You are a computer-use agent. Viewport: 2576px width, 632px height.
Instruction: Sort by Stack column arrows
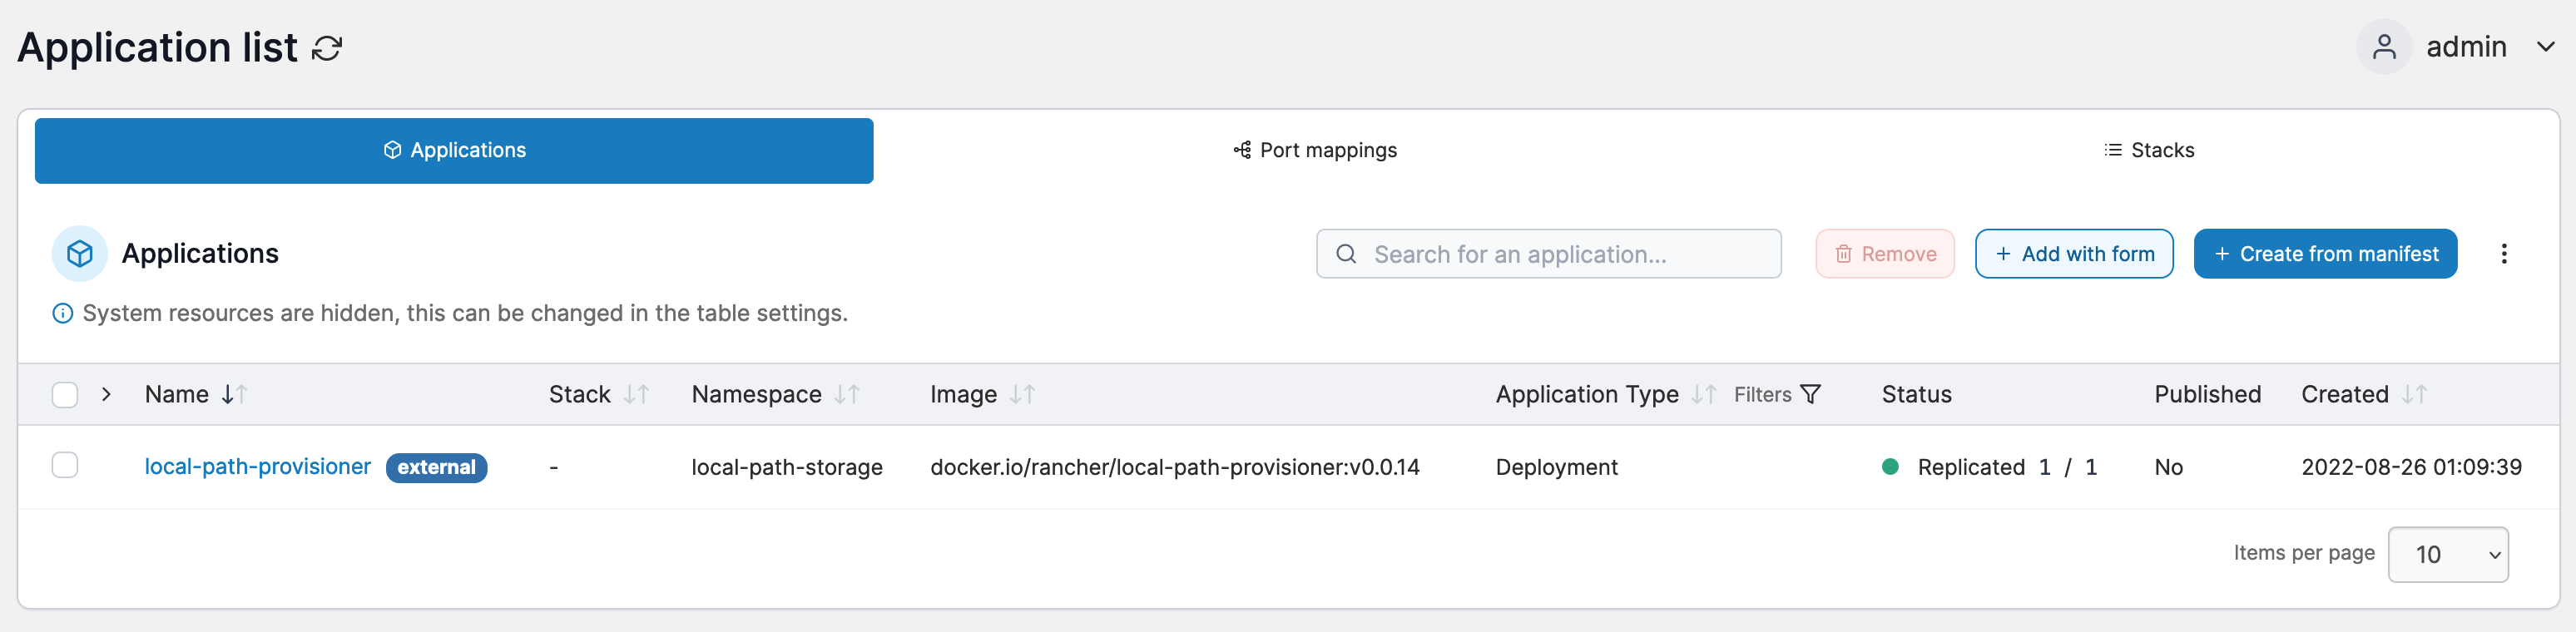coord(636,394)
